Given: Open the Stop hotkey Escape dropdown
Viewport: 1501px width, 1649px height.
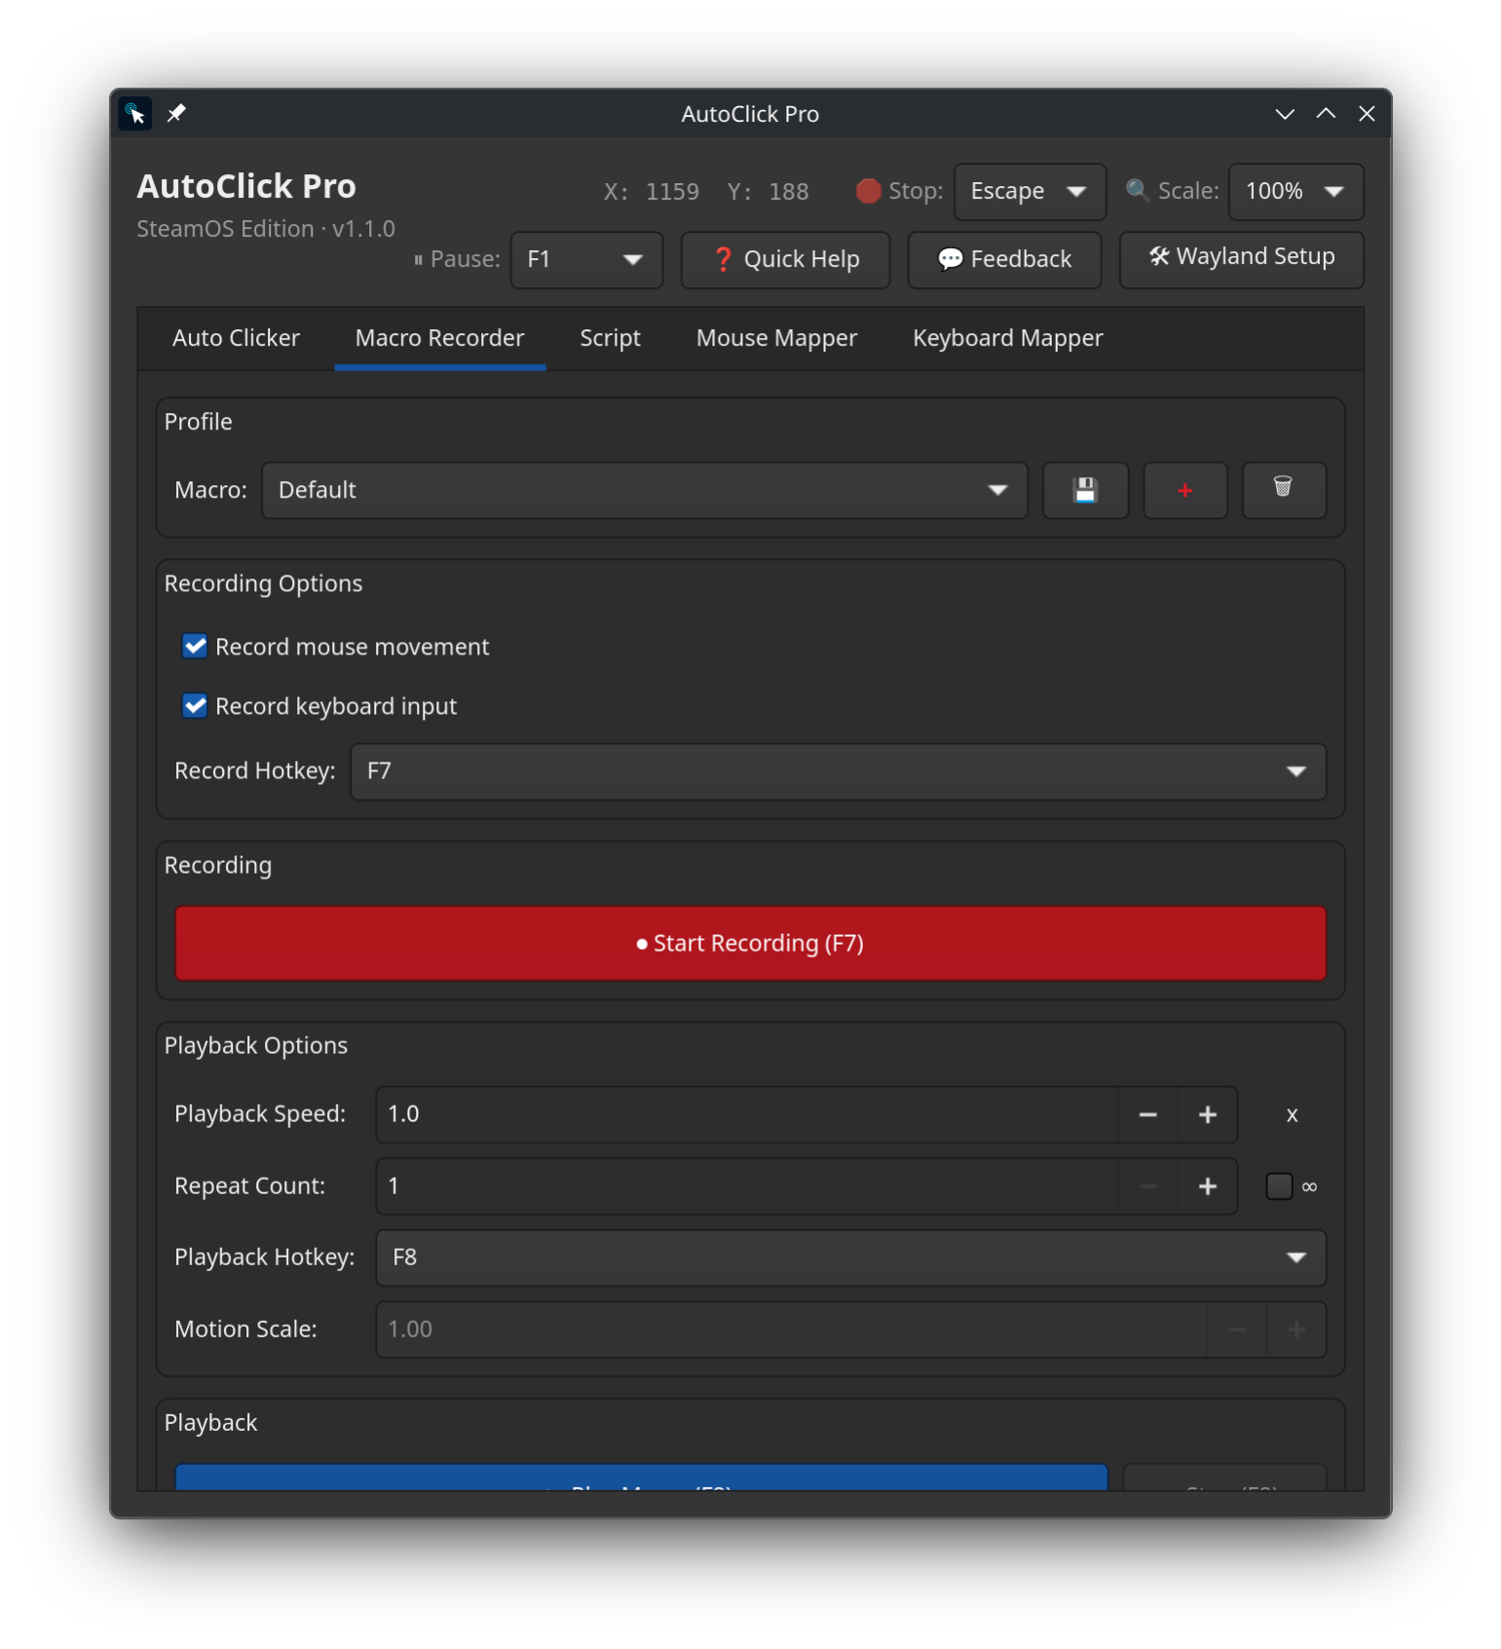Looking at the screenshot, I should click(1030, 191).
